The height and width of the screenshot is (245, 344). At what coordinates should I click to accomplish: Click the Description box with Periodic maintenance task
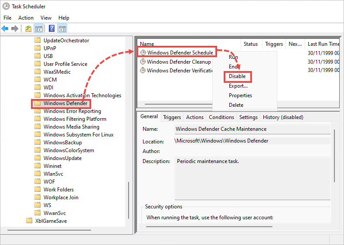(x=252, y=178)
